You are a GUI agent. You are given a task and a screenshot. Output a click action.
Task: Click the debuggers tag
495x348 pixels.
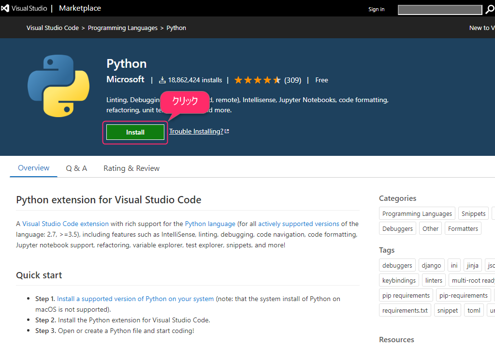[x=397, y=266]
